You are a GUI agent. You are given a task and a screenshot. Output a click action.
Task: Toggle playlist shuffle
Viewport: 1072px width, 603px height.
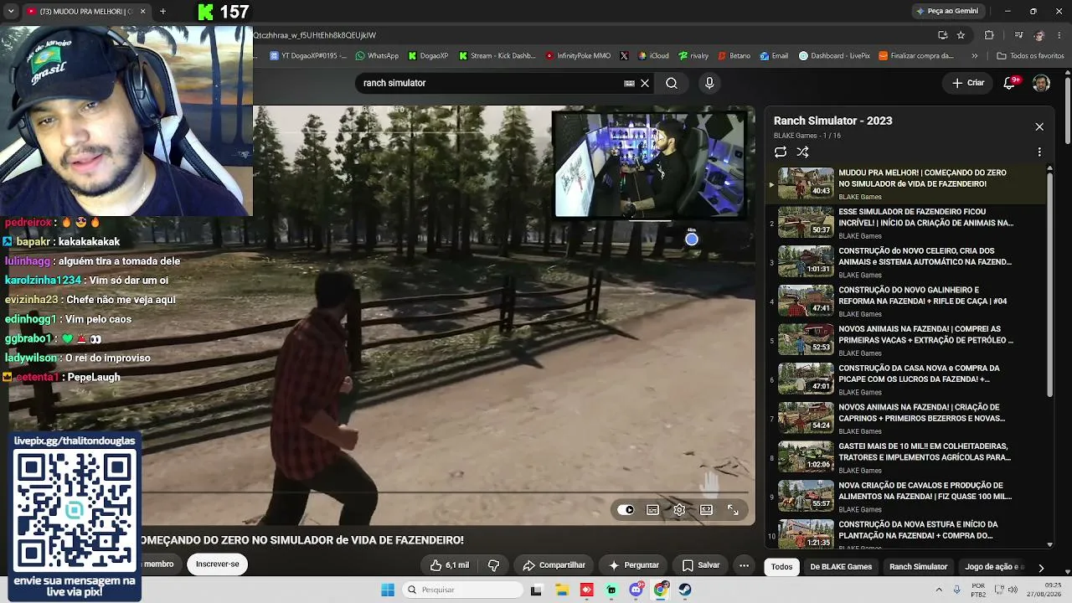point(802,152)
